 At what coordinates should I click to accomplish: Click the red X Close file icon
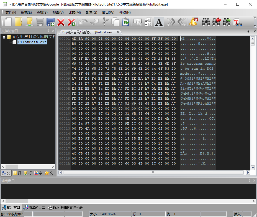pyautogui.click(x=61, y=22)
